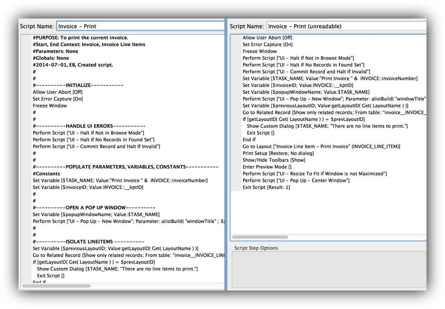The height and width of the screenshot is (309, 445).
Task: Select the "Freeze Window" step in left script
Action: click(50, 105)
